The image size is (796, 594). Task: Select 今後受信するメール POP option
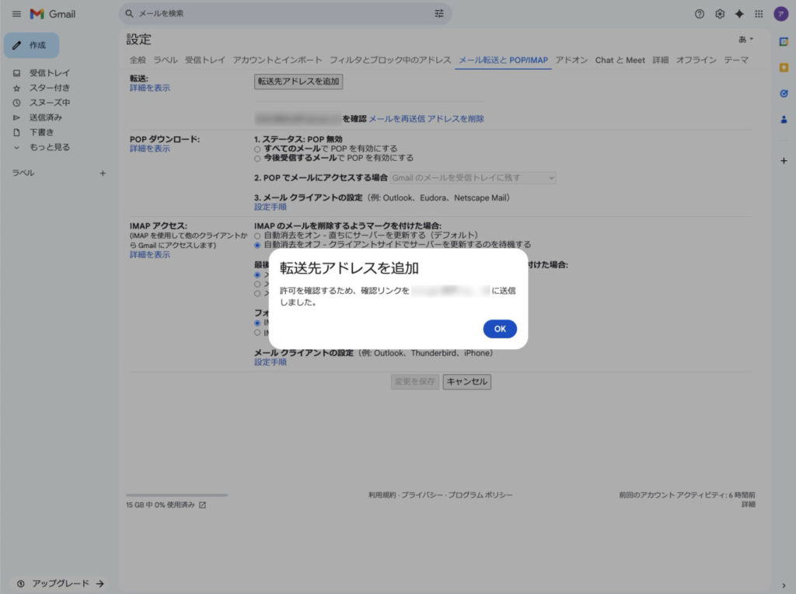pos(258,158)
